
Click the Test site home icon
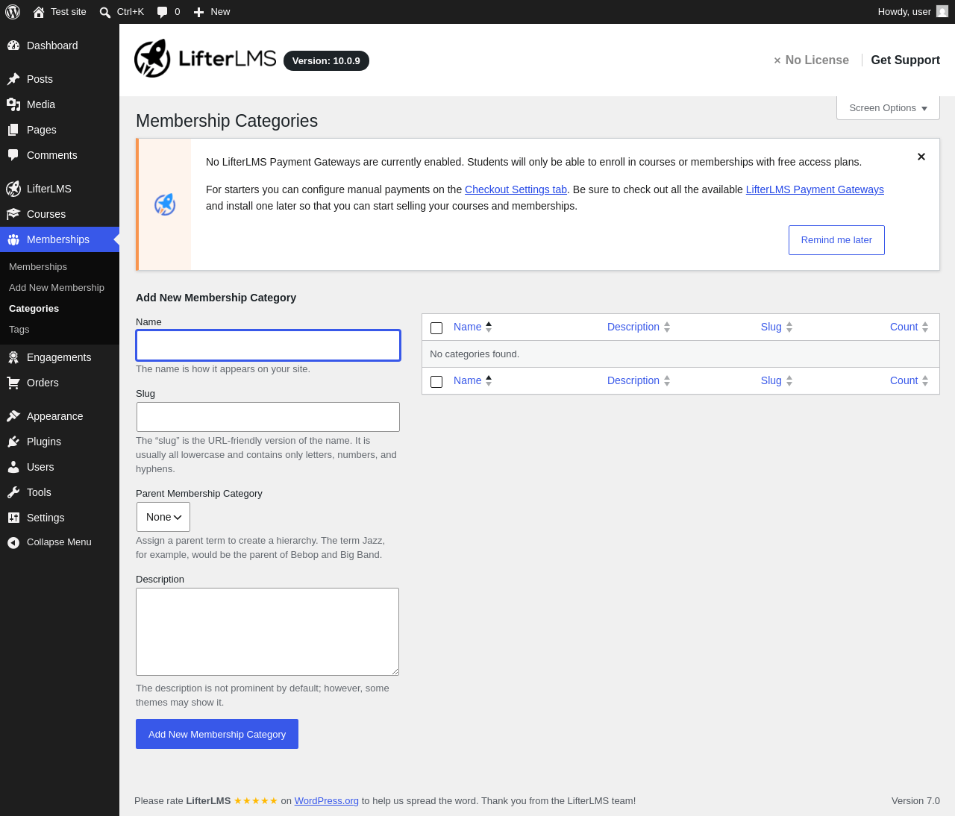click(39, 12)
